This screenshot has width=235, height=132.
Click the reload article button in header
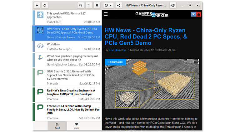(173, 5)
